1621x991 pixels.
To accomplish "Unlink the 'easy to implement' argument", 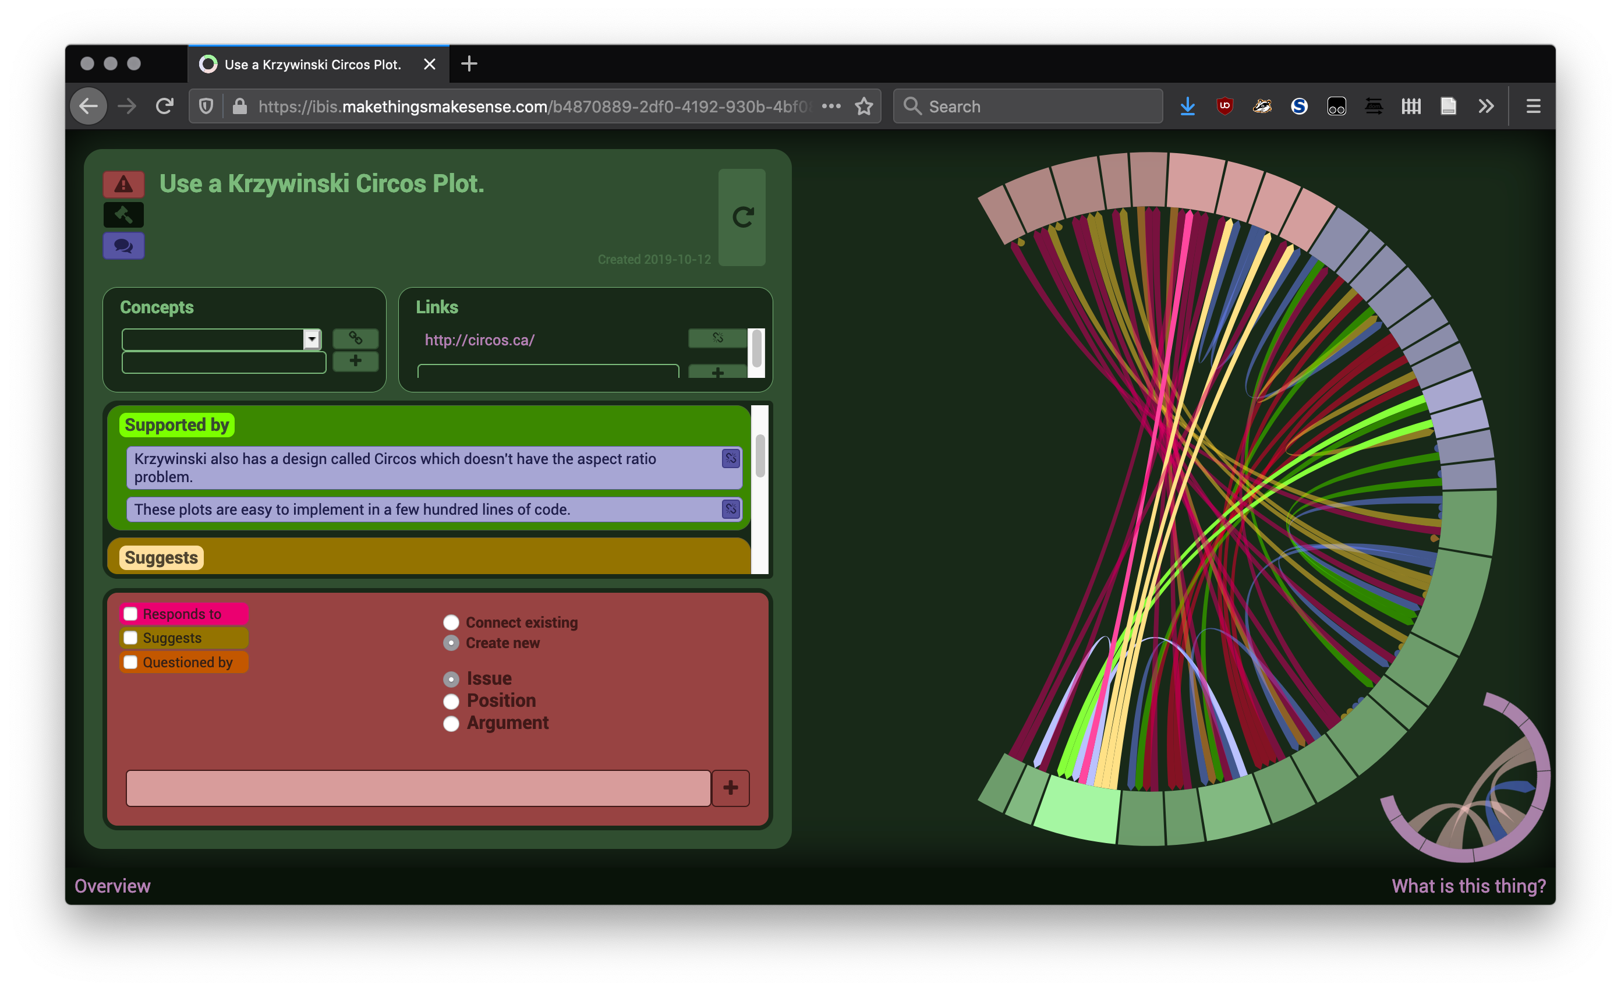I will [731, 509].
